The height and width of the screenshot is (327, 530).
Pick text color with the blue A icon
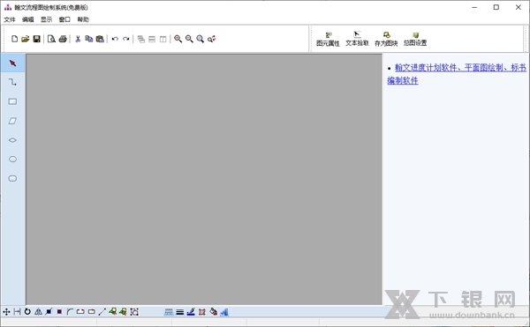coord(224,312)
